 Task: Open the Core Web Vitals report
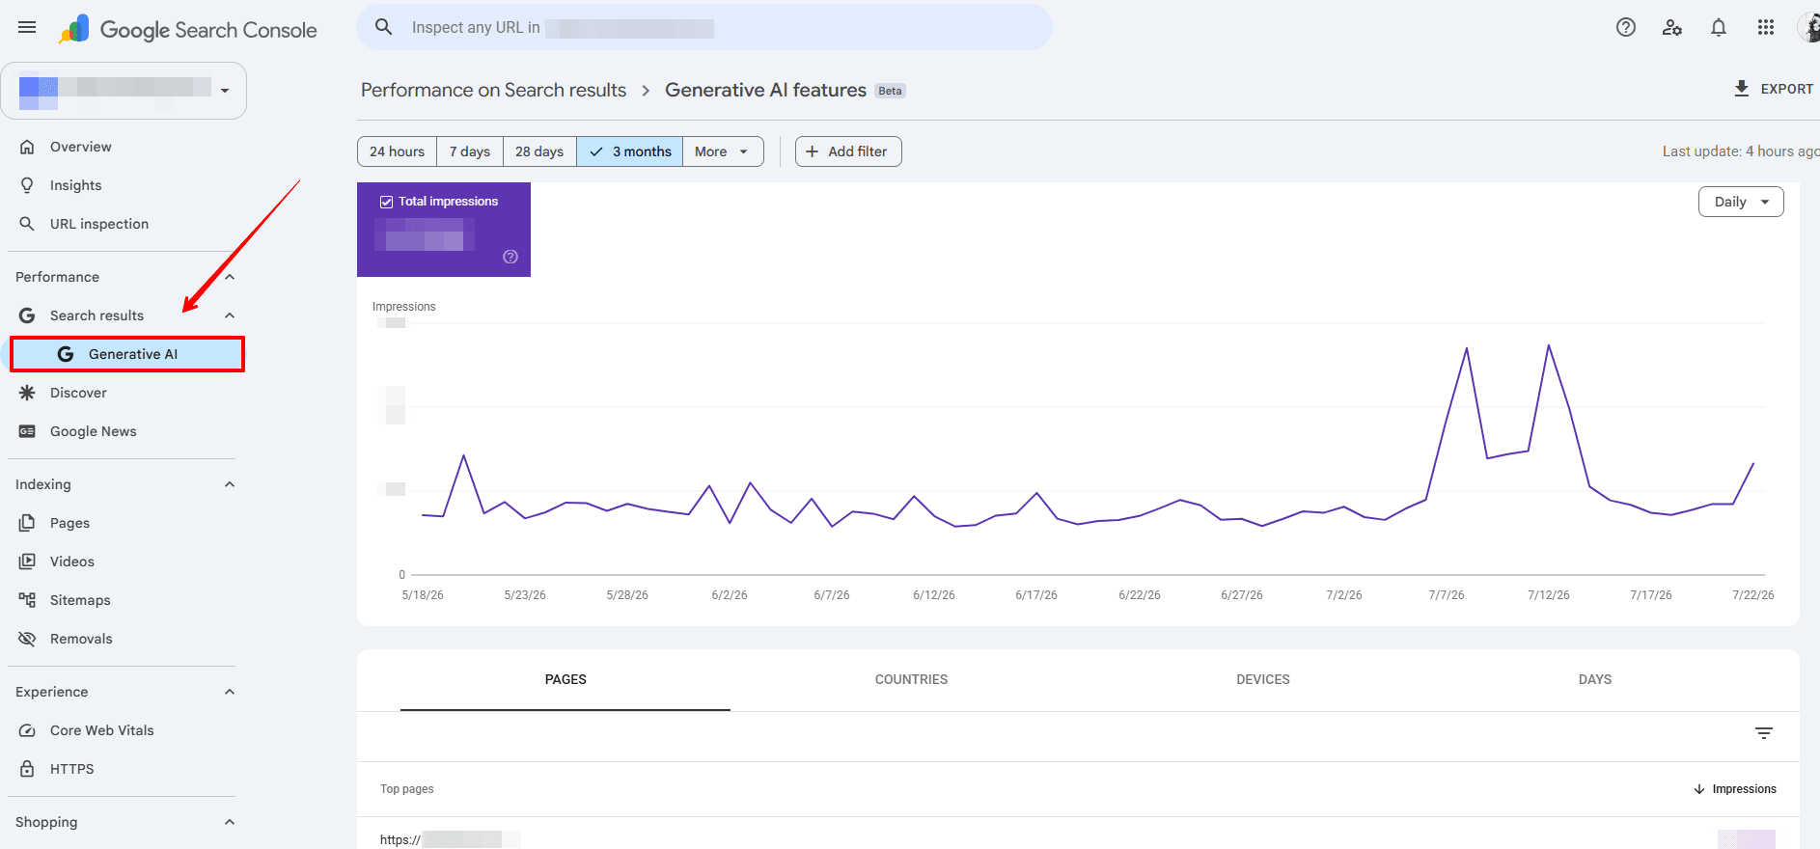click(x=101, y=730)
